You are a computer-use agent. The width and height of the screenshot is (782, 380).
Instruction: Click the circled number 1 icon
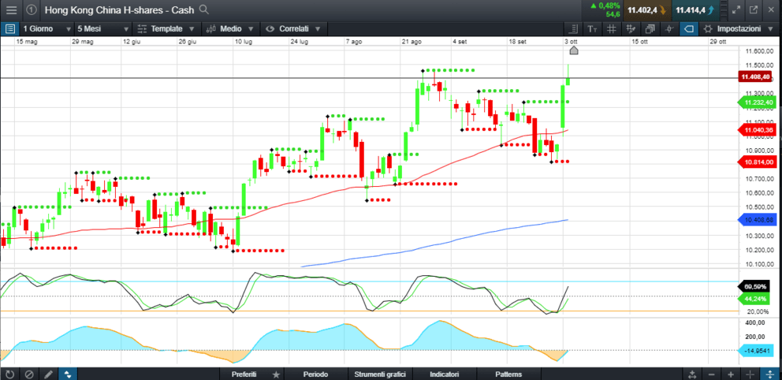coord(31,9)
